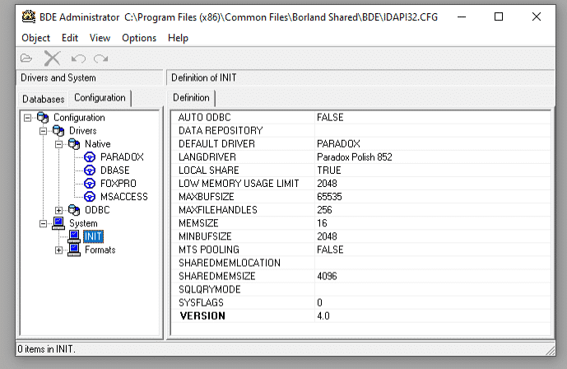Open the Object menu
The image size is (567, 369).
(35, 38)
